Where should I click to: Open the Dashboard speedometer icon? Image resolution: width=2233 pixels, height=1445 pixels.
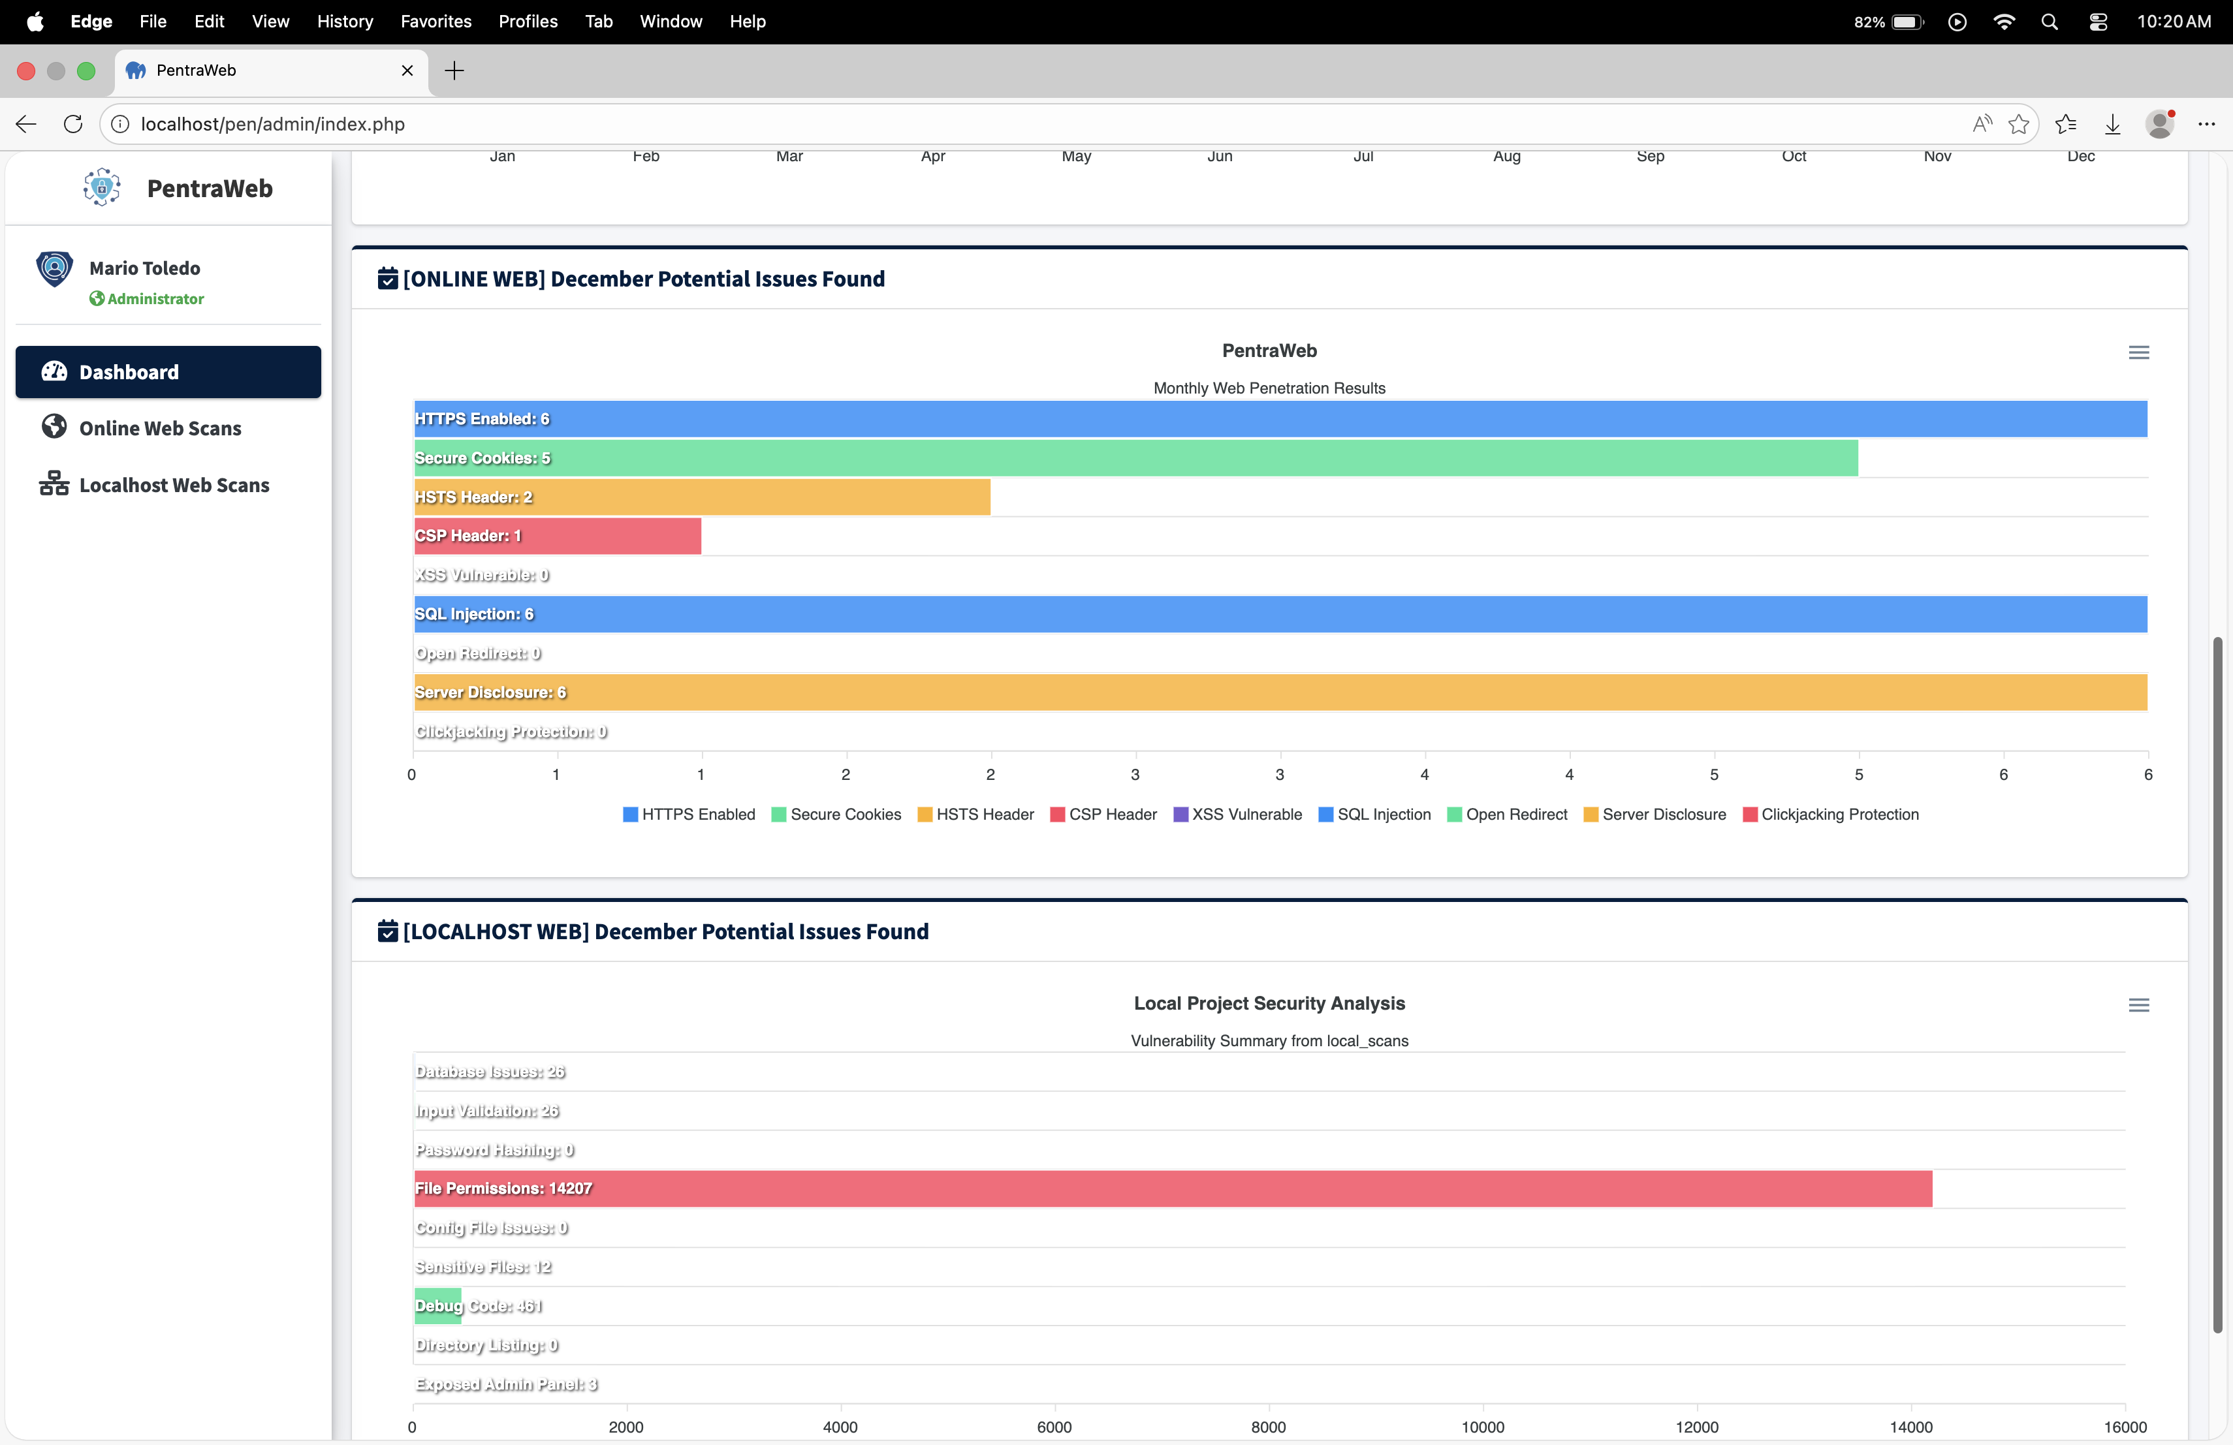(x=54, y=371)
